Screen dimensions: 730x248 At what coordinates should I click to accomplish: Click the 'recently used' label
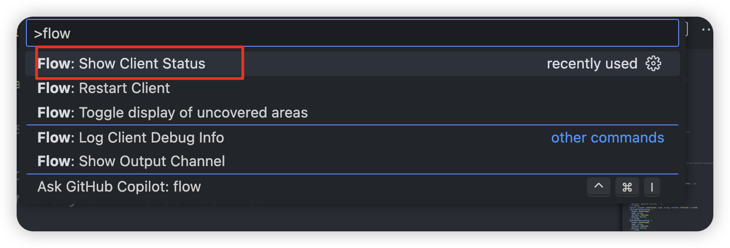point(592,63)
